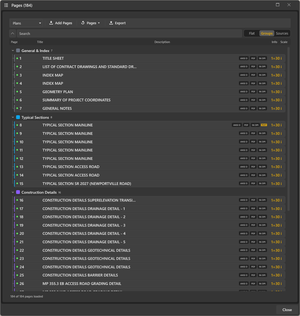The height and width of the screenshot is (316, 300).
Task: Select CONSTRUCTION DETAILS SUPERELEVATION row
Action: 150,200
